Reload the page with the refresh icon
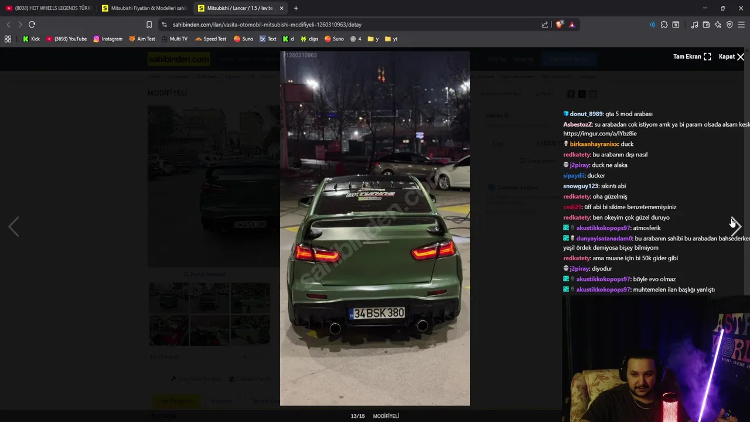 tap(32, 25)
